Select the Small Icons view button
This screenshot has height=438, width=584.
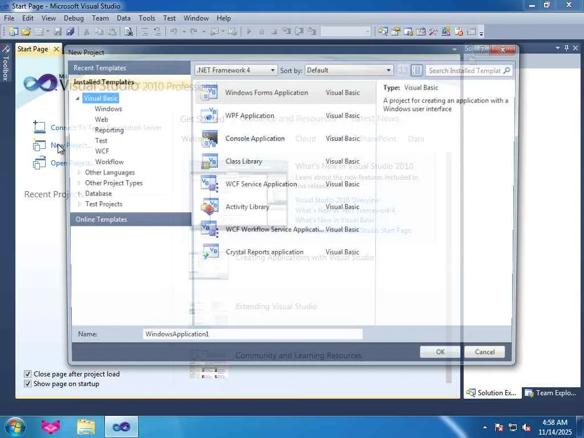(402, 70)
